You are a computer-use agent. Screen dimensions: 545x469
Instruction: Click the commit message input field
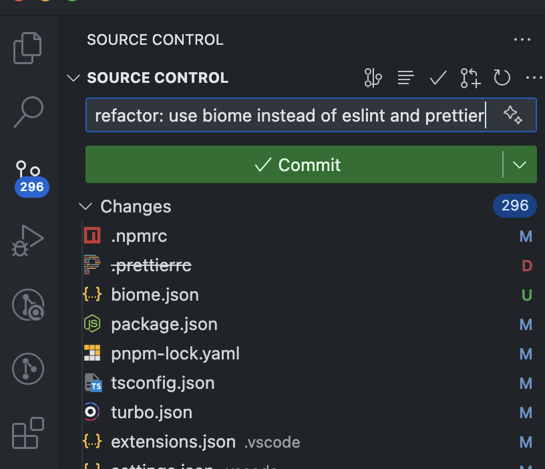click(287, 116)
